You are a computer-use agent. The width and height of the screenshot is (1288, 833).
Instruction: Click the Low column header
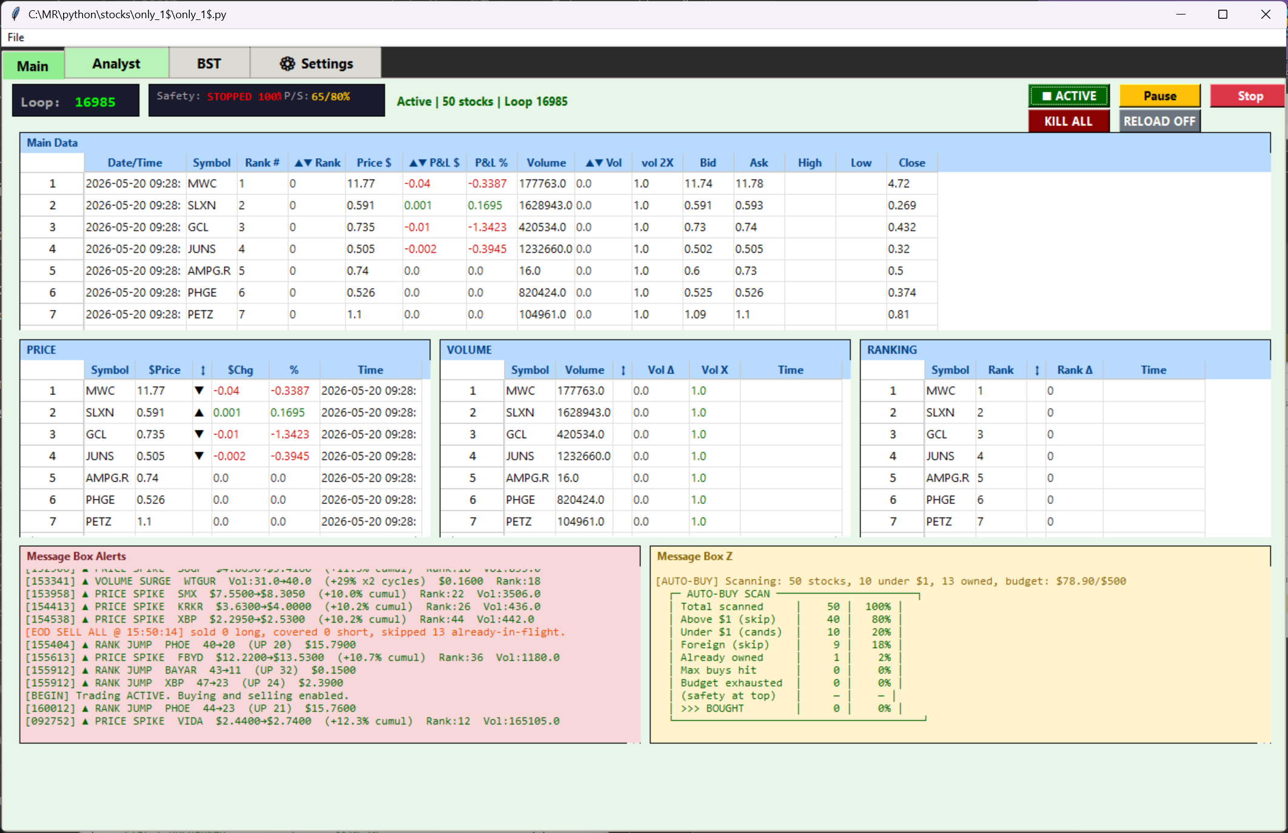click(860, 162)
